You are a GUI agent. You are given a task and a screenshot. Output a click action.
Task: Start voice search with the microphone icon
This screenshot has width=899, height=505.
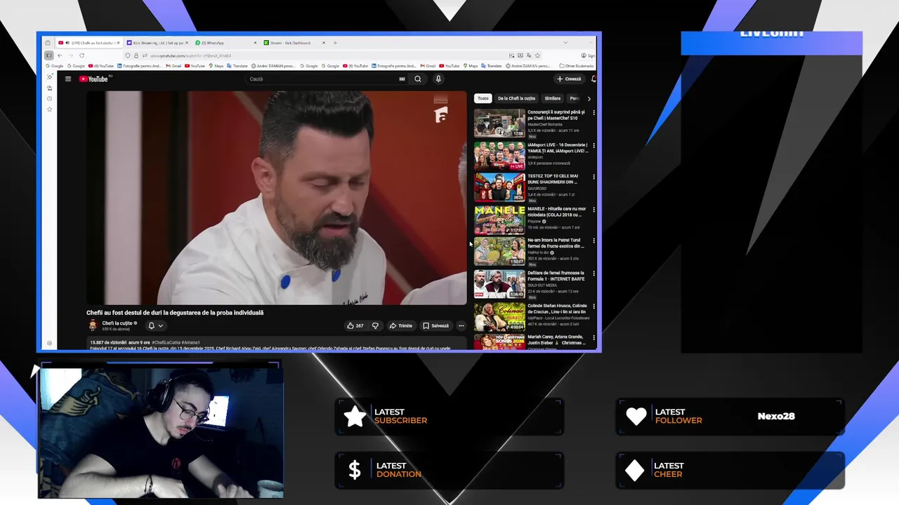pyautogui.click(x=438, y=79)
